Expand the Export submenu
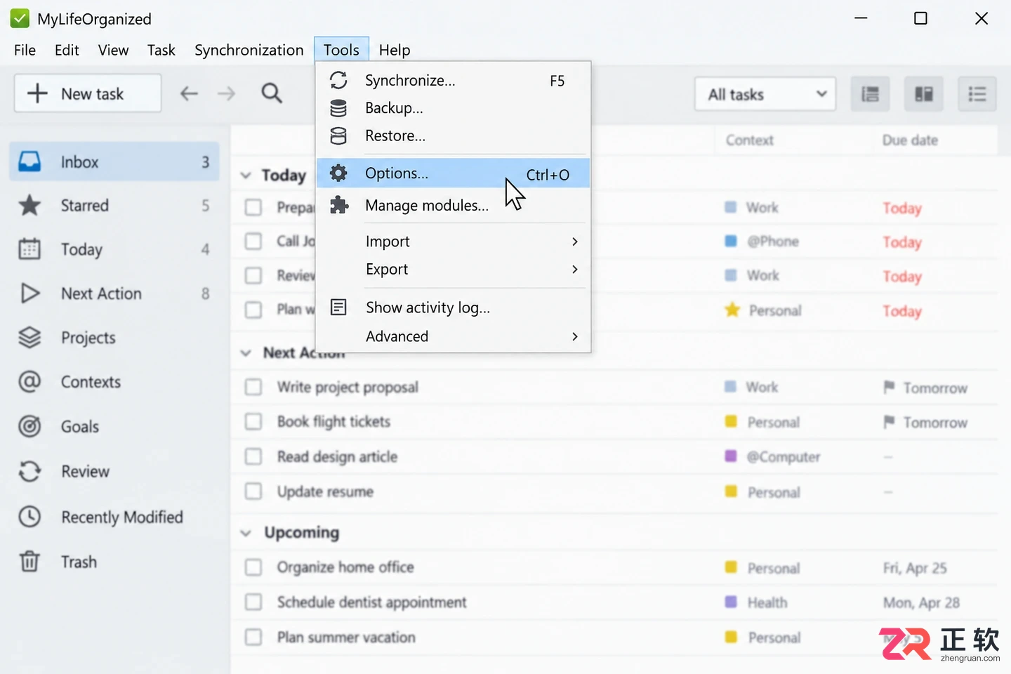Screen dimensions: 1011x674 click(x=453, y=270)
